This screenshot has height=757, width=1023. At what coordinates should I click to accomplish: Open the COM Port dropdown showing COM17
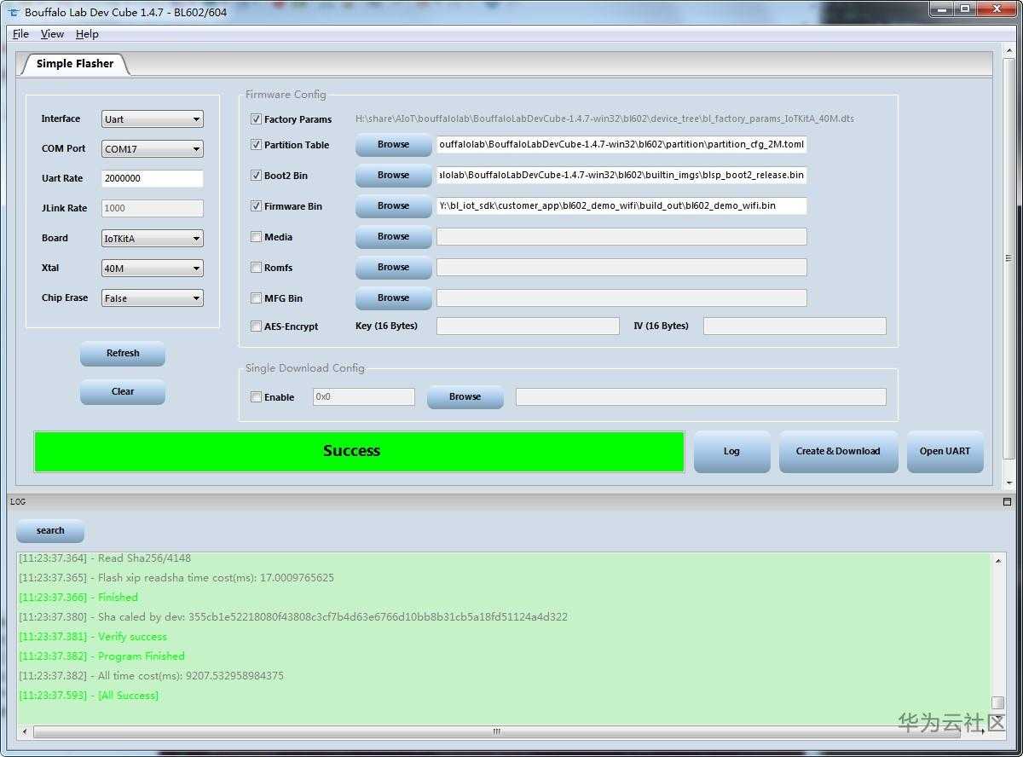tap(153, 149)
